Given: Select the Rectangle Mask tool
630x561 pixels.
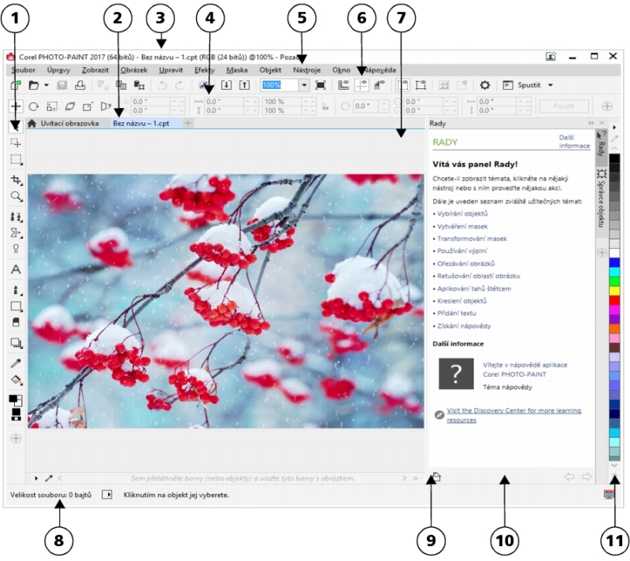Looking at the screenshot, I should pos(16,160).
